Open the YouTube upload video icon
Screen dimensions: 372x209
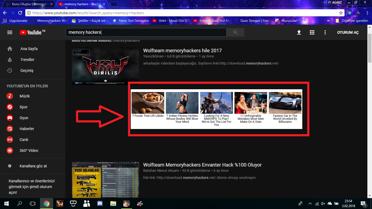[299, 32]
